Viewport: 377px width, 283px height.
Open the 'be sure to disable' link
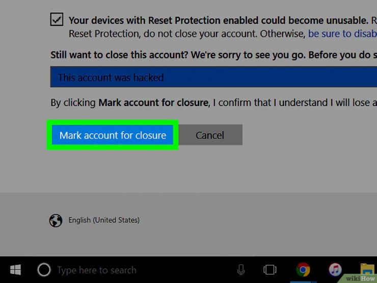click(342, 34)
